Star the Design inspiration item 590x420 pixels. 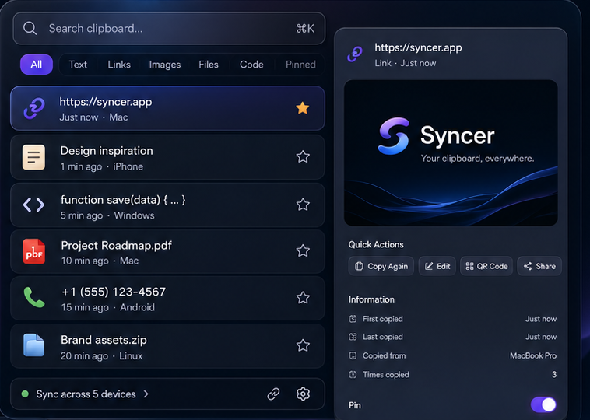pyautogui.click(x=303, y=156)
